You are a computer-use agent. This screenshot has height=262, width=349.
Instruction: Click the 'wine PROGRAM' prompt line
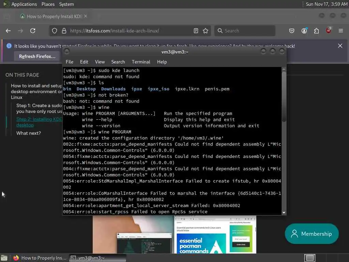pyautogui.click(x=115, y=132)
